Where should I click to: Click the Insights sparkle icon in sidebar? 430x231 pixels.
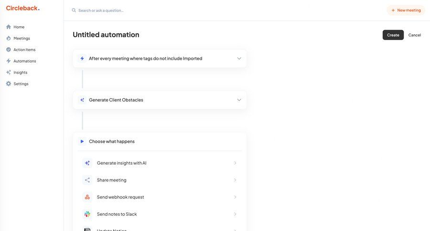(9, 73)
